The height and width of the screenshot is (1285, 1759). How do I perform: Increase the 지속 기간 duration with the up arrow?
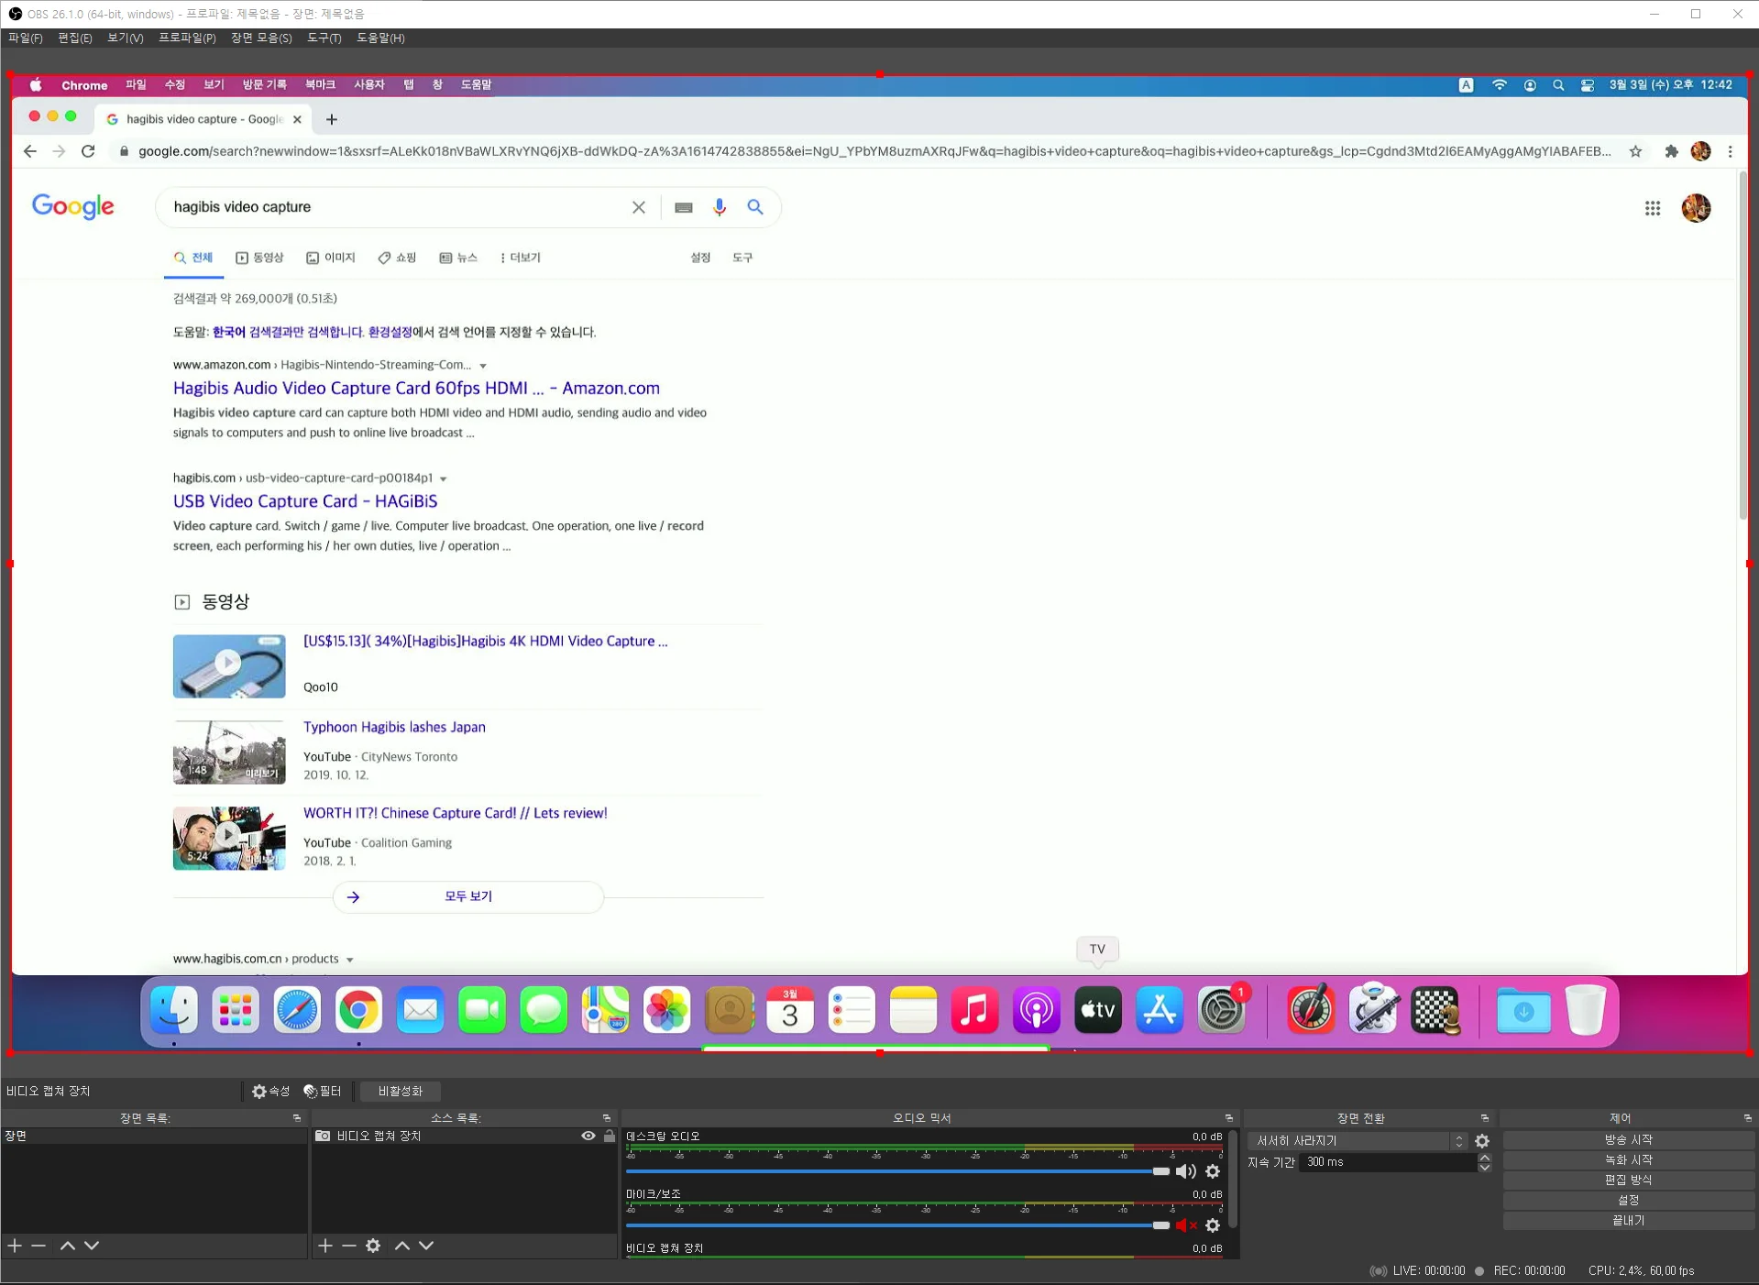1485,1158
